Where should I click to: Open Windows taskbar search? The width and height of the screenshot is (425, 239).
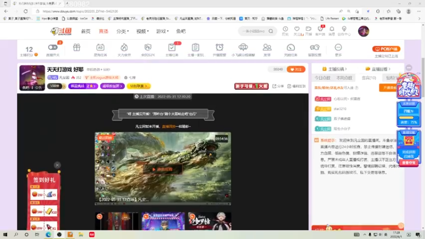coord(16,235)
